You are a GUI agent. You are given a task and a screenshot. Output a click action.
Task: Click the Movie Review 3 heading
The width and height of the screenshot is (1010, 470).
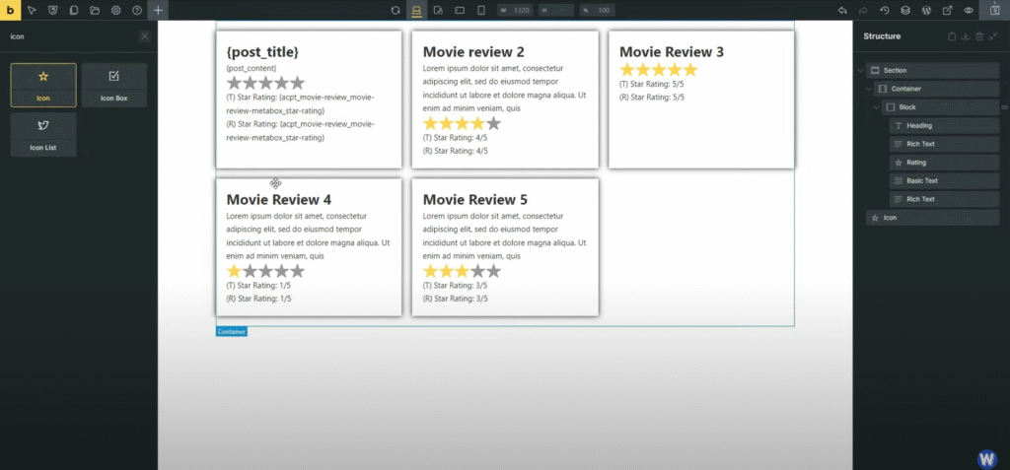(x=671, y=51)
